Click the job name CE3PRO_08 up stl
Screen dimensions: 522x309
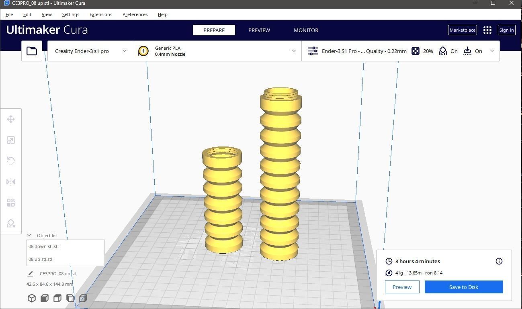(x=58, y=274)
